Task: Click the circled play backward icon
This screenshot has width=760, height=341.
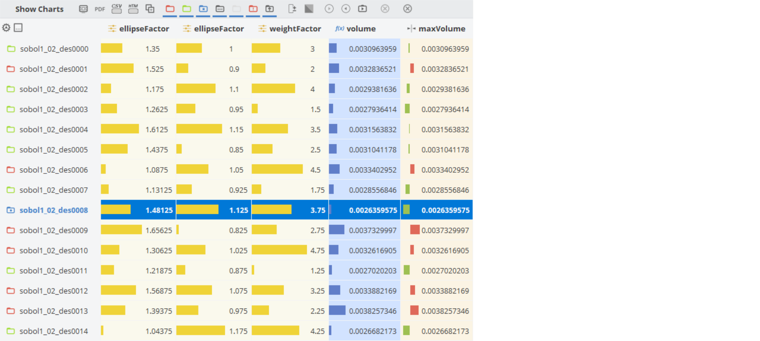Action: point(346,9)
